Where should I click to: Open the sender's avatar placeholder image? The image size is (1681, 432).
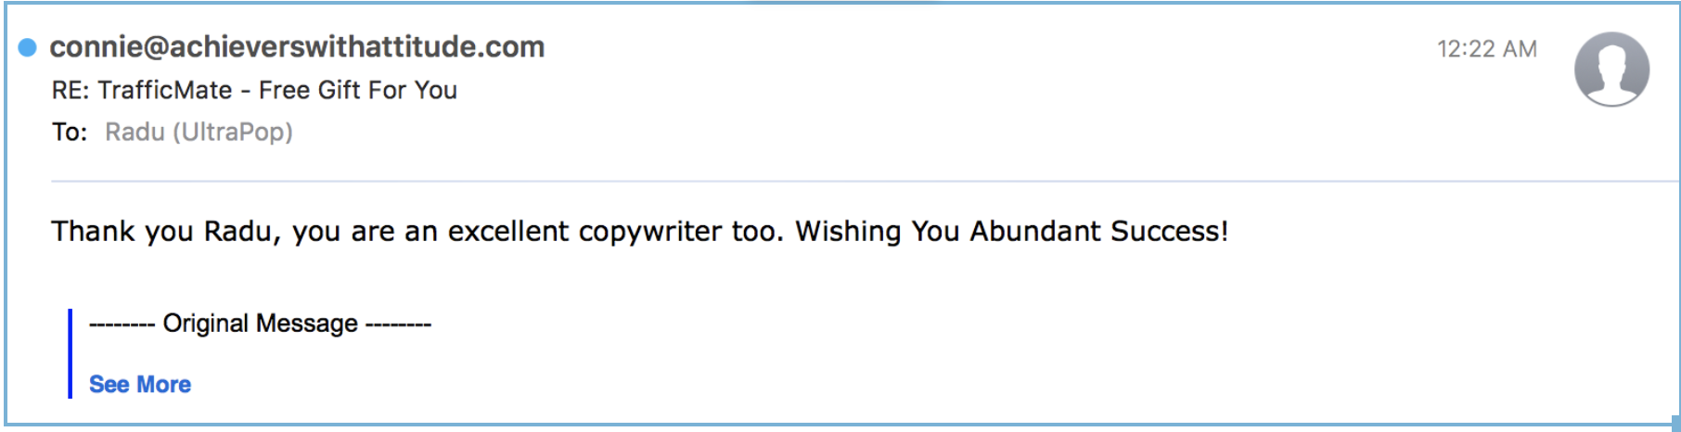(1611, 69)
